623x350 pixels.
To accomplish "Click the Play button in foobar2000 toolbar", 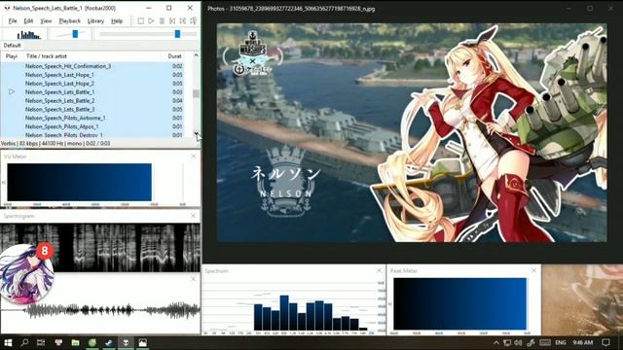I will (152, 21).
